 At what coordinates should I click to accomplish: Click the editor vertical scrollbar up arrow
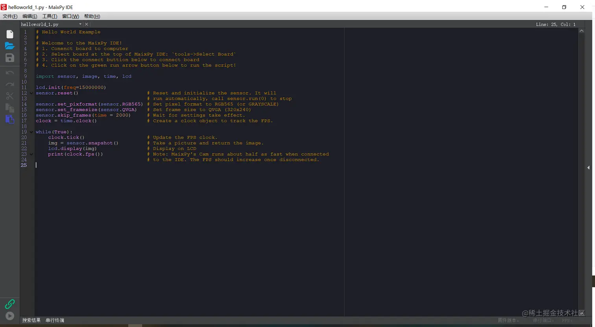coord(581,31)
